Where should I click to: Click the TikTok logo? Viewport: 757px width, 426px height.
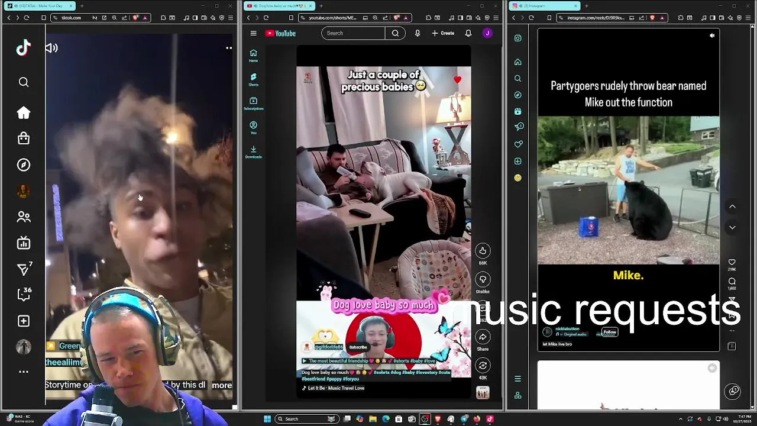click(24, 48)
